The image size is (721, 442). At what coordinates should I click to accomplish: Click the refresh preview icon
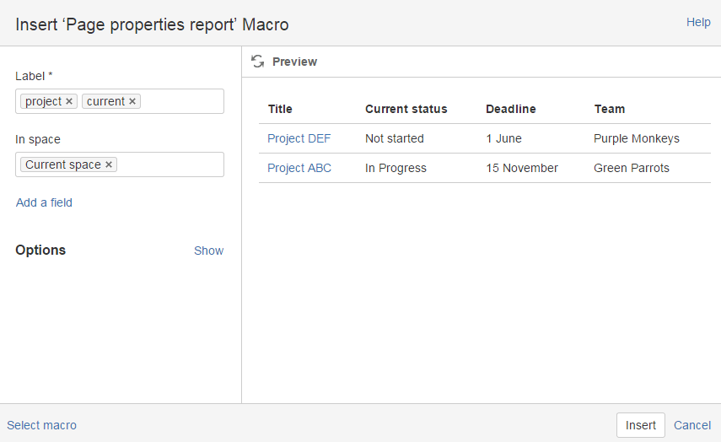[258, 62]
